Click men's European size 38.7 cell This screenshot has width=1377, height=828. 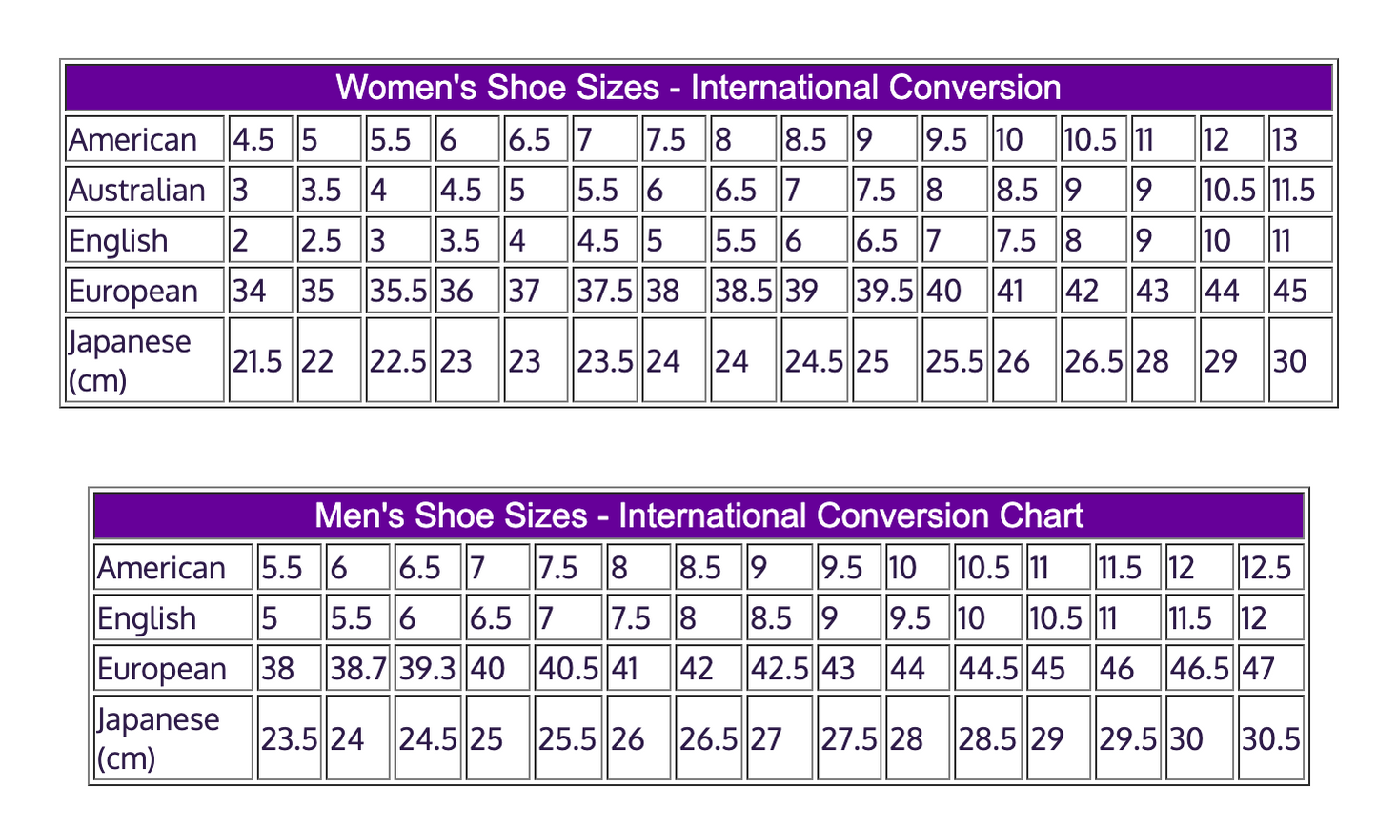[x=358, y=669]
